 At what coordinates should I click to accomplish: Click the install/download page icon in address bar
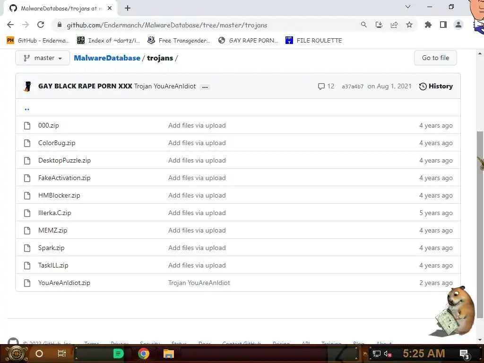379,25
